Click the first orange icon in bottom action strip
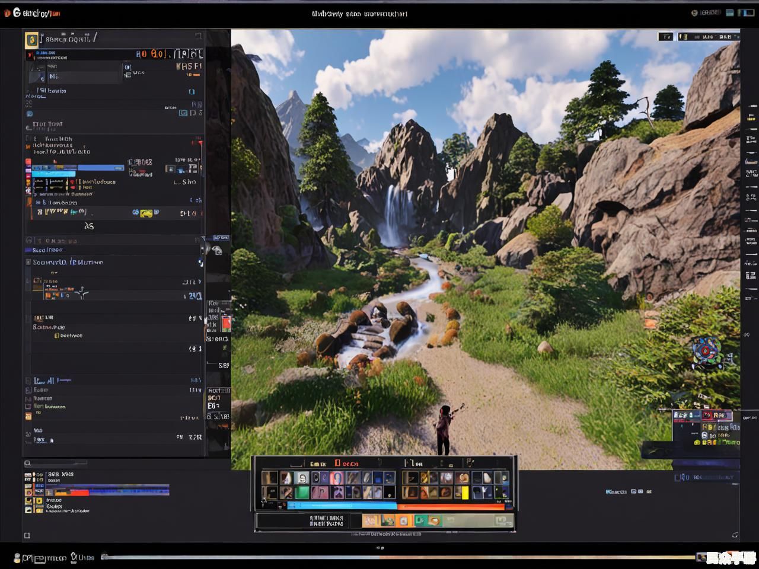Image resolution: width=759 pixels, height=569 pixels. 371,520
